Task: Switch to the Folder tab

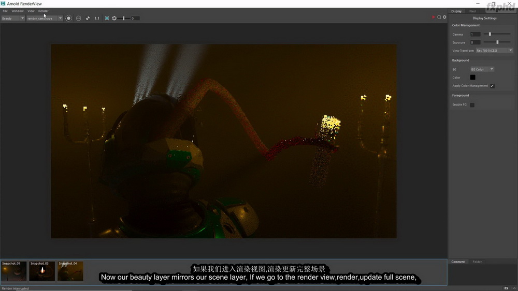Action: [477, 262]
